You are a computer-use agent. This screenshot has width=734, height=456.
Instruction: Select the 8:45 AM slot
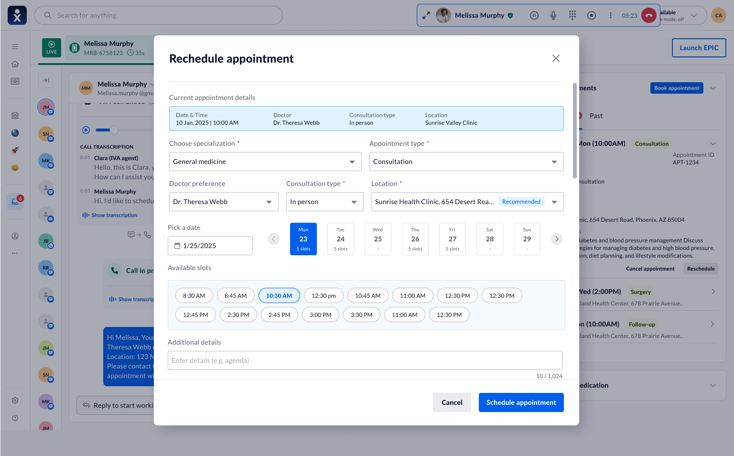pyautogui.click(x=236, y=296)
